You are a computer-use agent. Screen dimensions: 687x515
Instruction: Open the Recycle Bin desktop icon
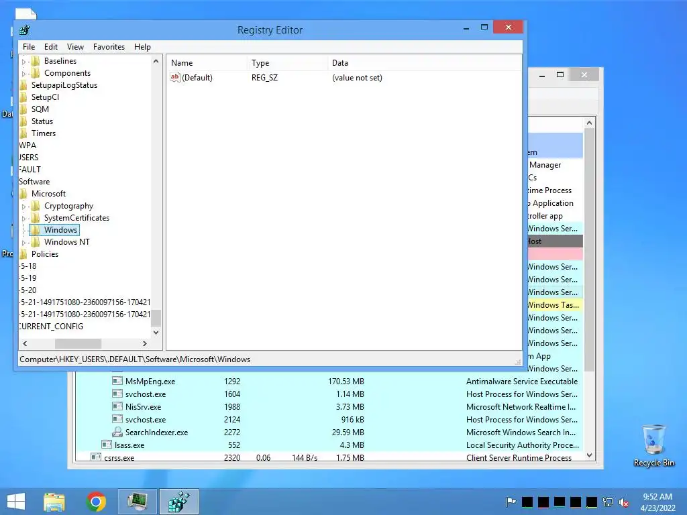coord(653,445)
